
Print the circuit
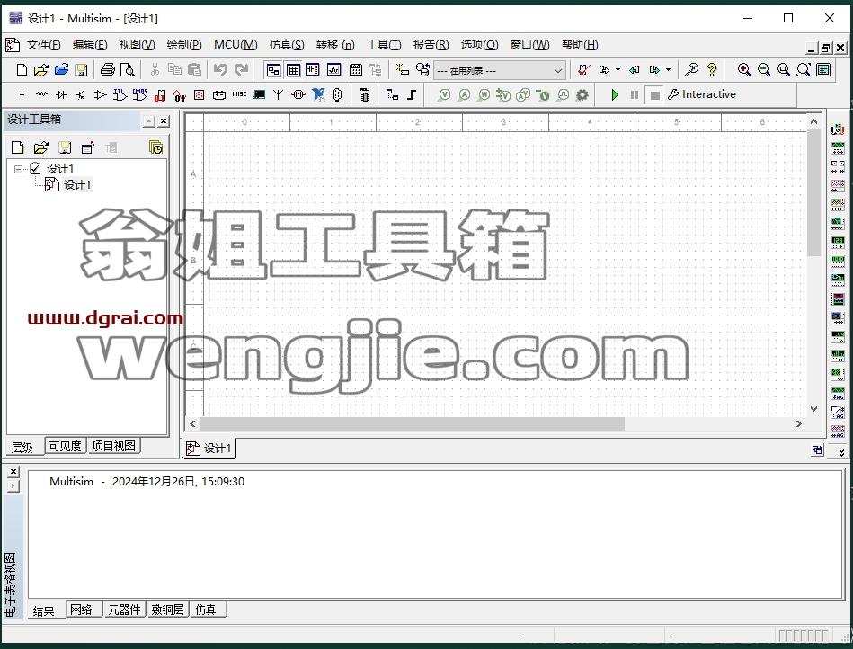(x=108, y=69)
